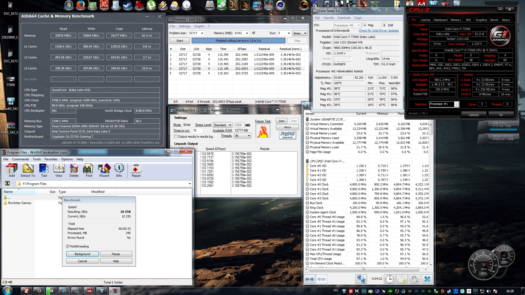Open the Winamp lightning icon in dock
This screenshot has width=525, height=295.
[x=163, y=5]
